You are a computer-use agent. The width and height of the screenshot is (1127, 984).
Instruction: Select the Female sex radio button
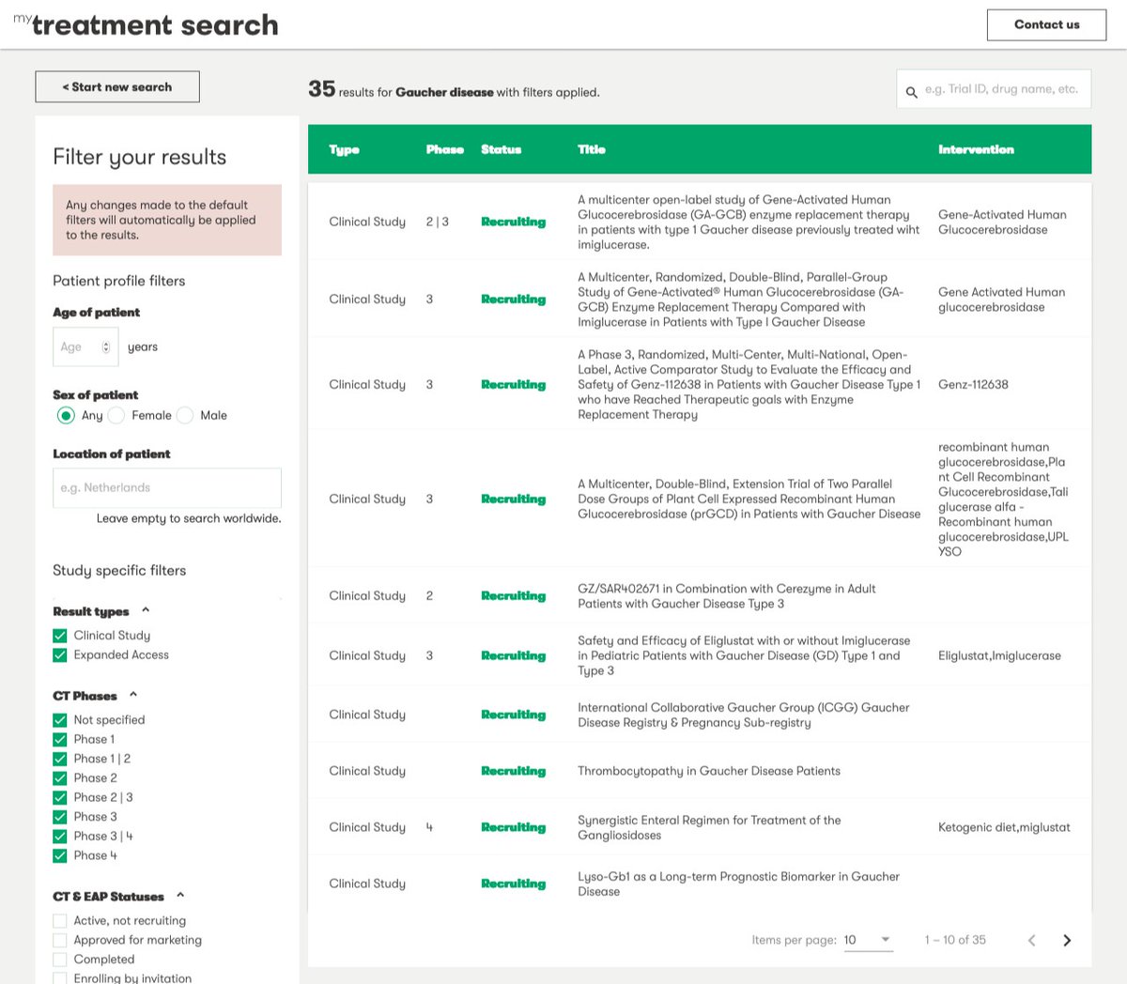[116, 415]
